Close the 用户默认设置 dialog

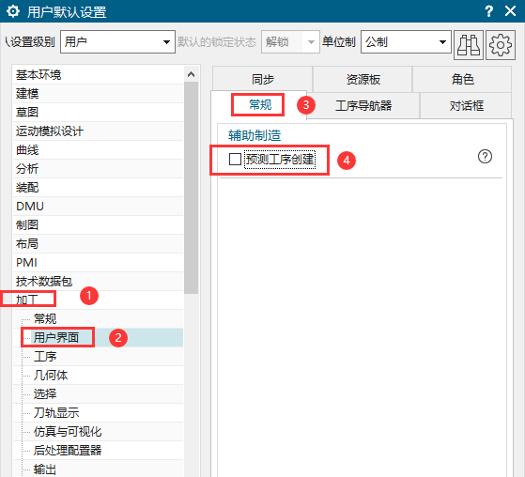[510, 11]
